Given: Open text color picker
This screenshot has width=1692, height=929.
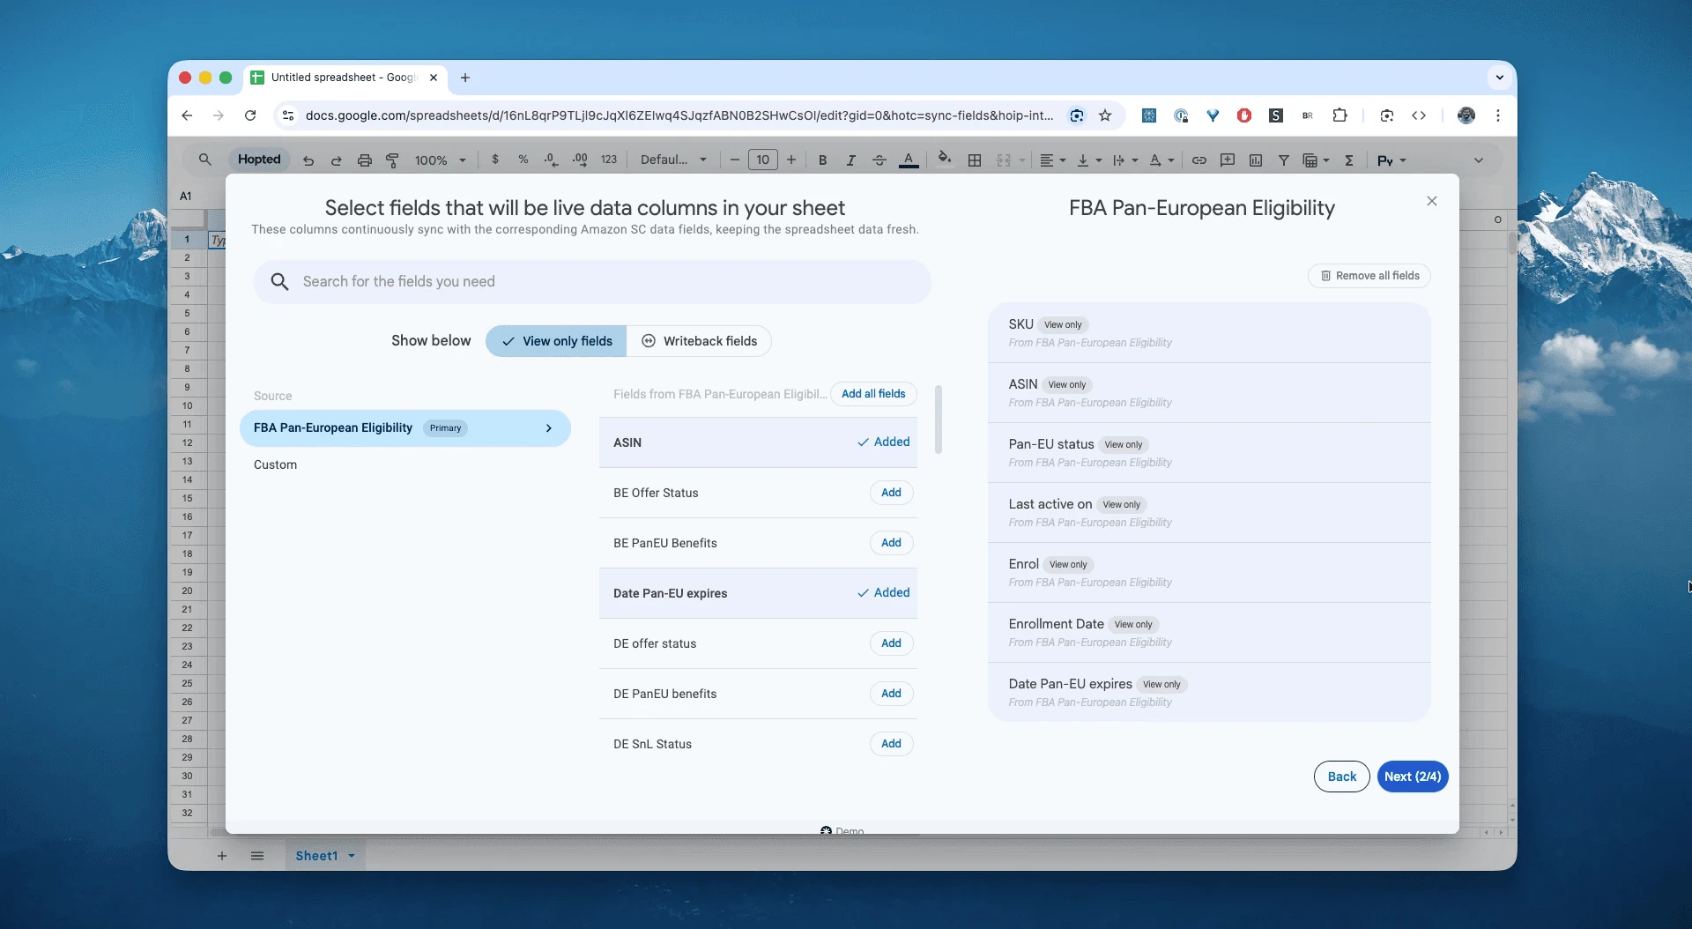Looking at the screenshot, I should click(909, 160).
